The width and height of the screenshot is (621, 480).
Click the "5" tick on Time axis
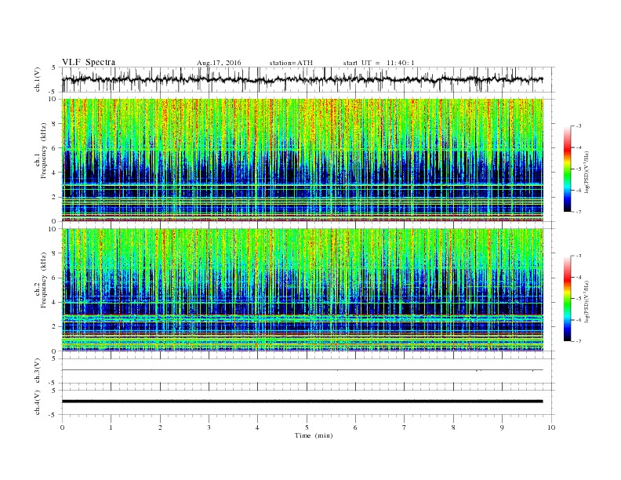(307, 427)
